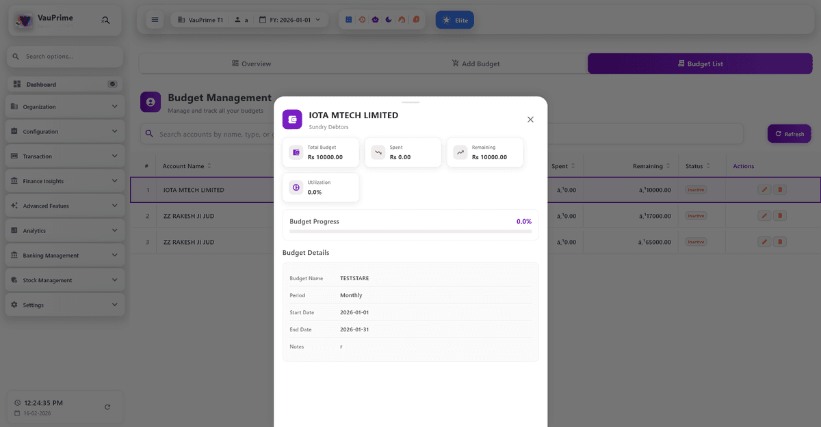Open the Dashboard sidebar item
The height and width of the screenshot is (427, 821).
(65, 84)
